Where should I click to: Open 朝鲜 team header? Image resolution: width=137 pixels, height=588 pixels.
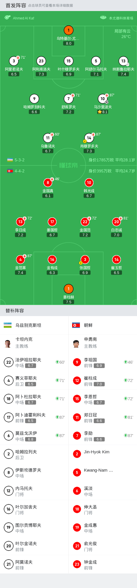click(x=103, y=325)
